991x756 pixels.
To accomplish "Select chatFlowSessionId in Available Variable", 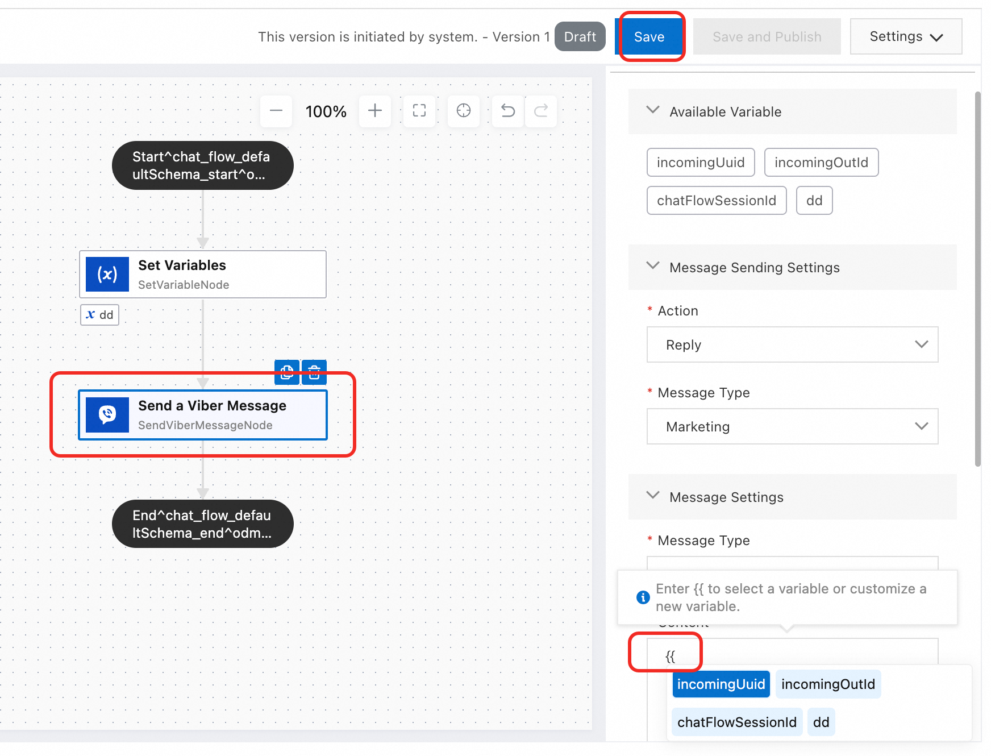I will pos(717,201).
